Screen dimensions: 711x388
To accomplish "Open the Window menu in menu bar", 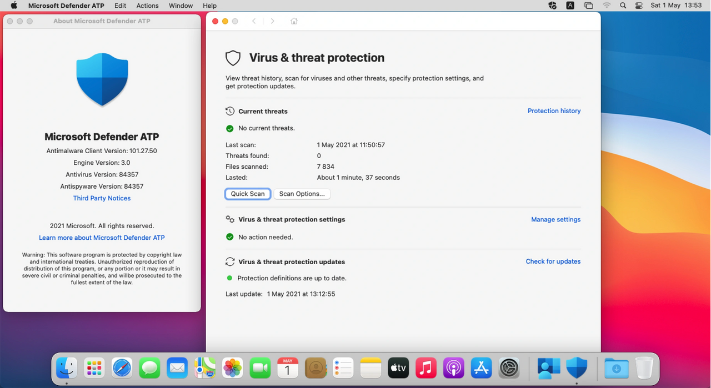I will tap(181, 6).
